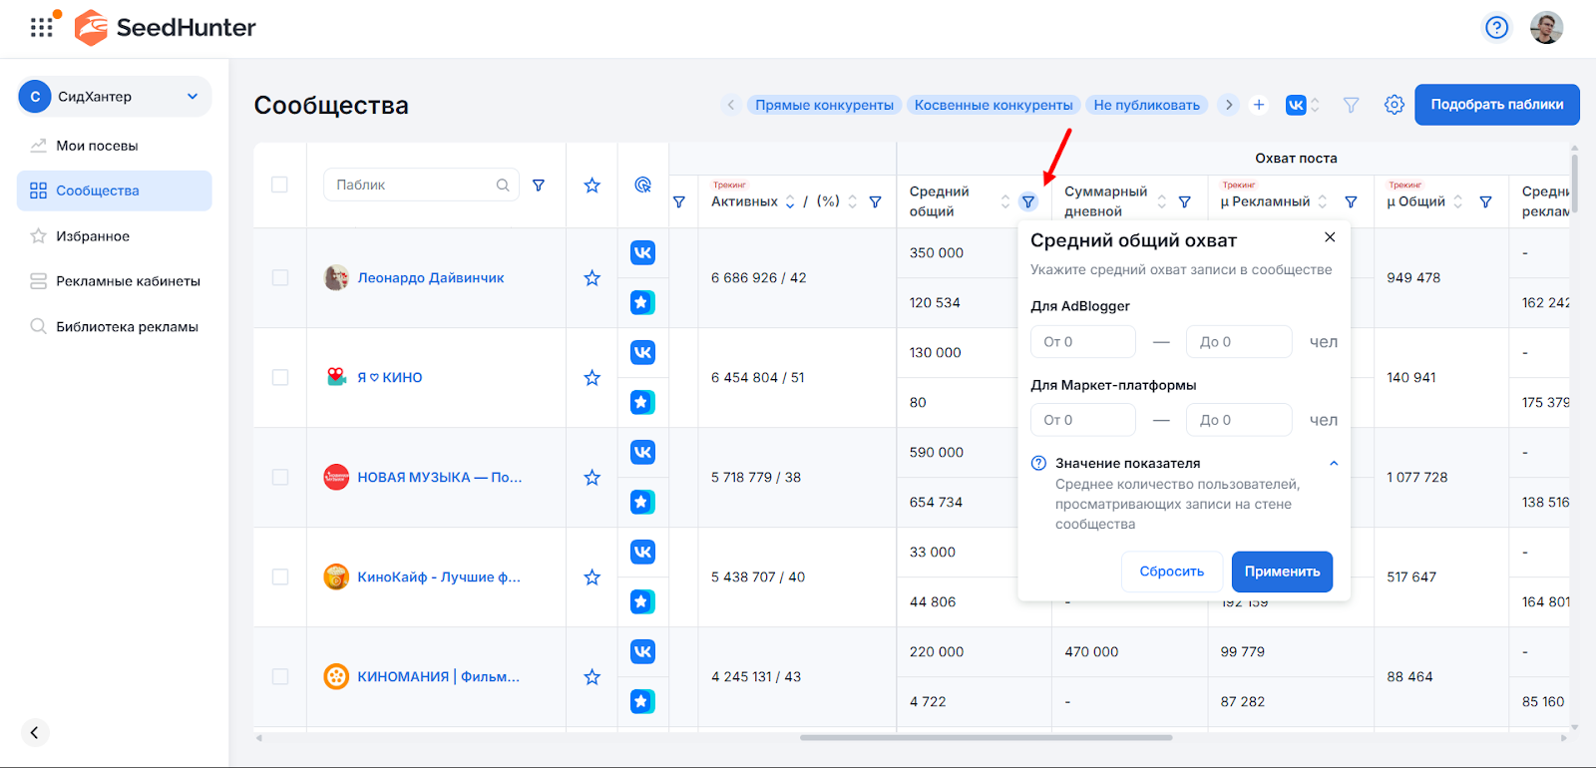Open the apps grid menu
The height and width of the screenshot is (768, 1596).
coord(41,27)
